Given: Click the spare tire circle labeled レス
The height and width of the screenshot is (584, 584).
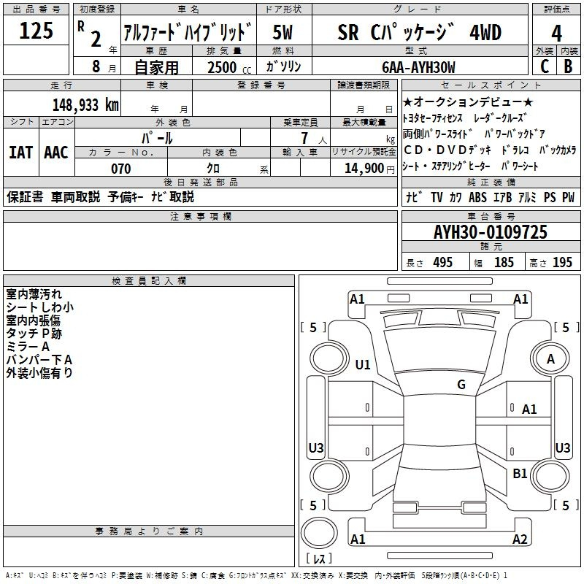Looking at the screenshot, I should tap(319, 534).
